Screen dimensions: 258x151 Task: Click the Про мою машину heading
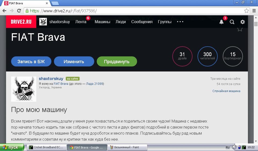coord(39,110)
